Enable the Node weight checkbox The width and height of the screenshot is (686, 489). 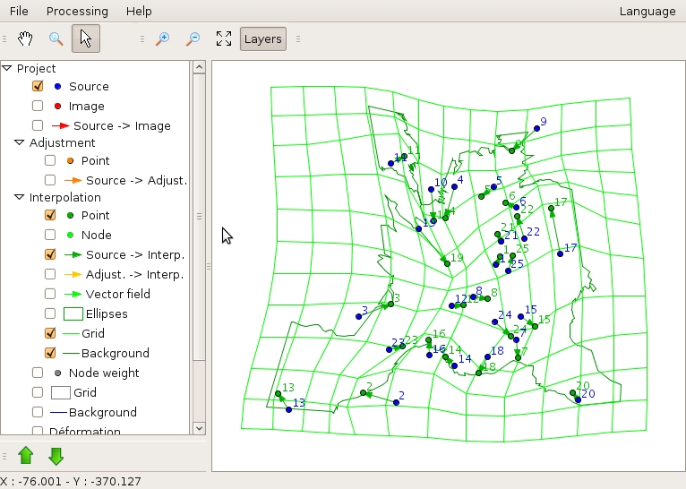(x=38, y=373)
